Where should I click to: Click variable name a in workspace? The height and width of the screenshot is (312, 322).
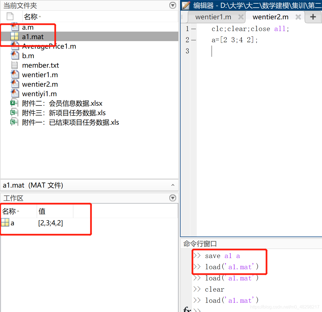(13, 223)
